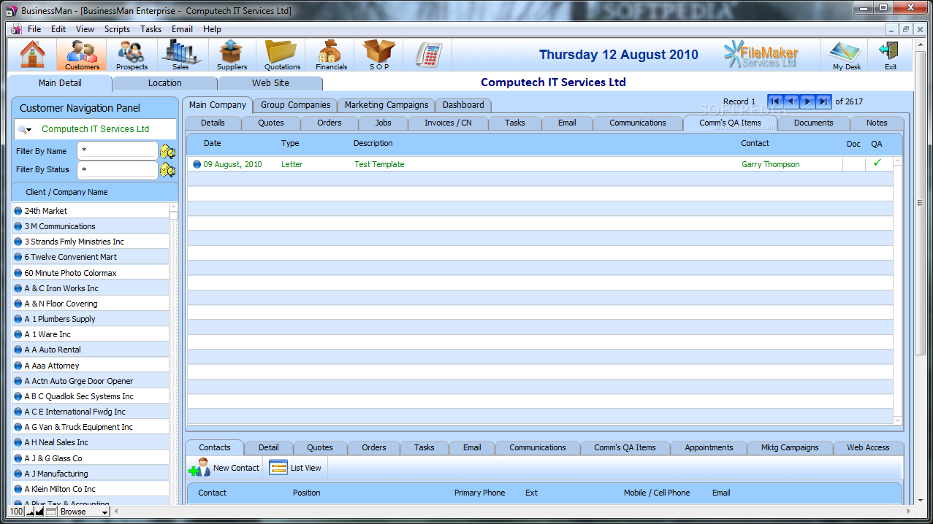Click the customer list scrollbar

click(173, 354)
